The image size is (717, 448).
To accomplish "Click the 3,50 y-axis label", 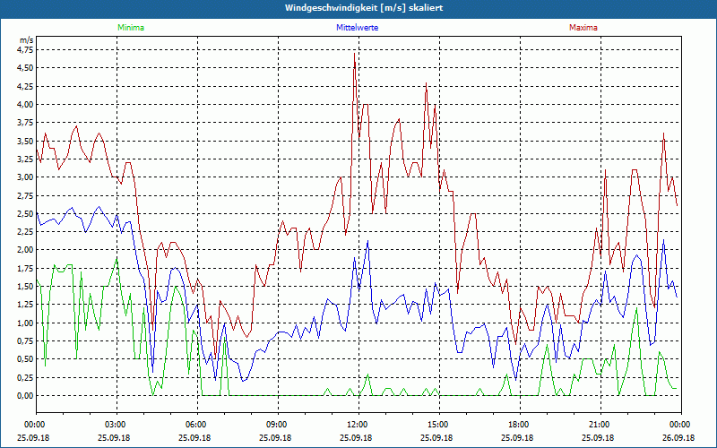I will tap(25, 141).
